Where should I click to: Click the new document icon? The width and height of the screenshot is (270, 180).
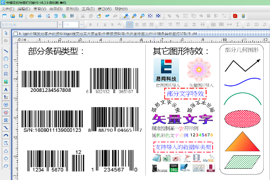point(4,16)
